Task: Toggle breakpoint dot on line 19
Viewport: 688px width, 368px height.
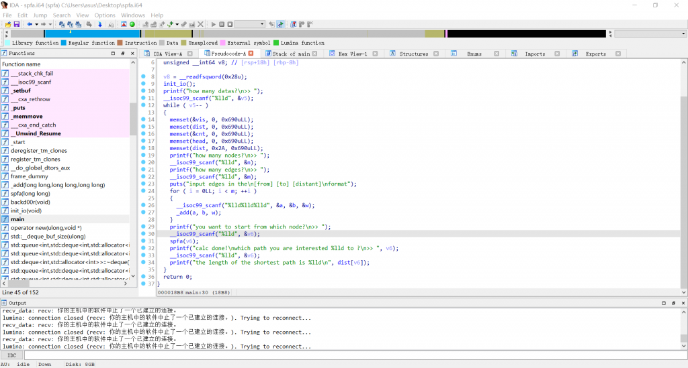Action: [x=144, y=156]
